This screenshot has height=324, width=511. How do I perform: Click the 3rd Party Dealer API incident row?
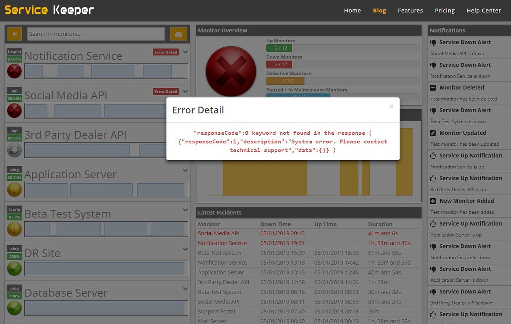point(309,282)
